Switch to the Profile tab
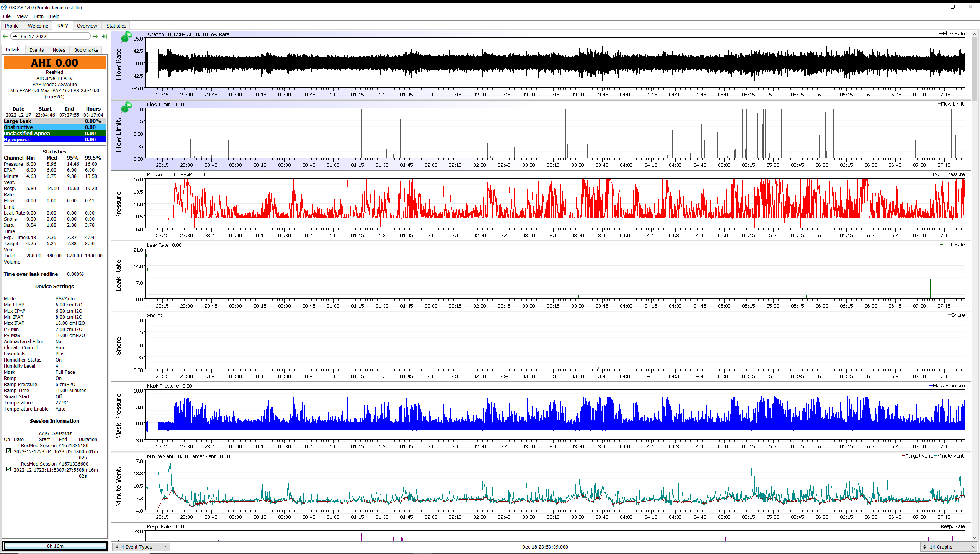 coord(12,26)
